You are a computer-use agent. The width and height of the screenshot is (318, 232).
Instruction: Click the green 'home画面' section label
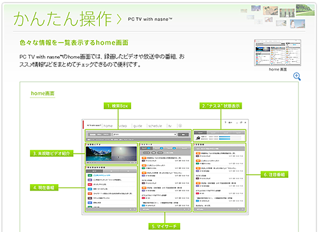click(43, 94)
